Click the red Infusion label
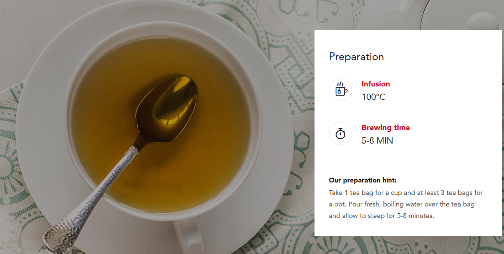 pyautogui.click(x=376, y=84)
